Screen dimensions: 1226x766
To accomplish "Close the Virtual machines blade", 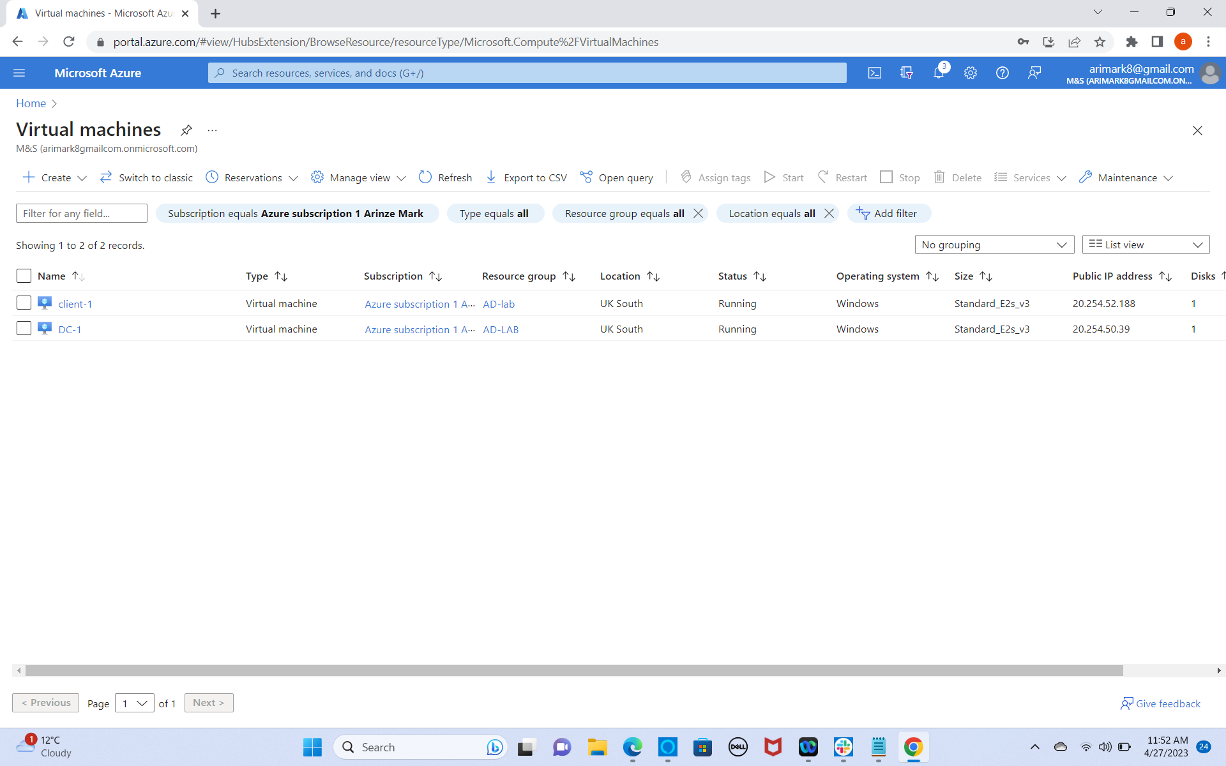I will (x=1197, y=130).
